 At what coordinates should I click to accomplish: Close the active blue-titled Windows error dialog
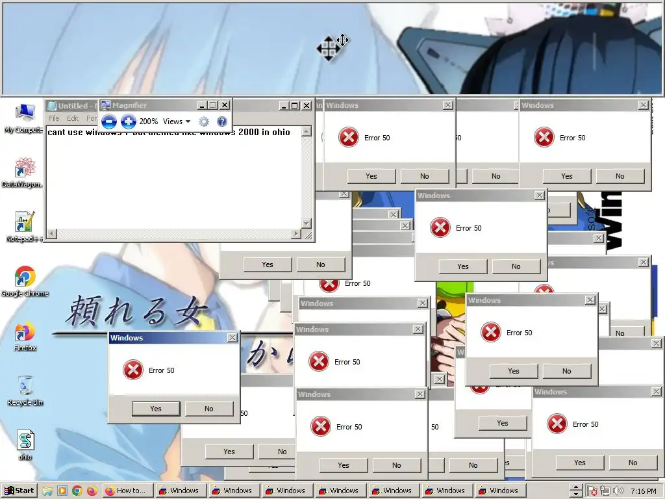tap(232, 338)
